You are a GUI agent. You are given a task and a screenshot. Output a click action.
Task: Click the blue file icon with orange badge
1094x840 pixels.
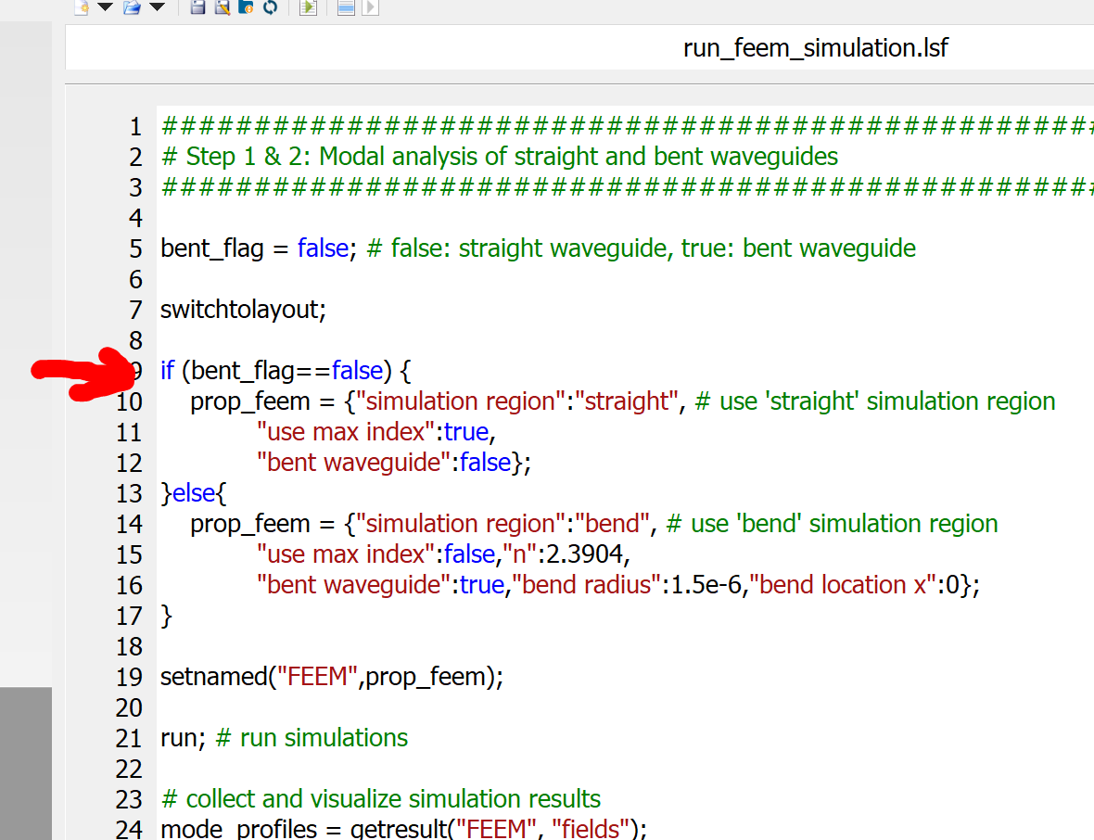point(246,7)
